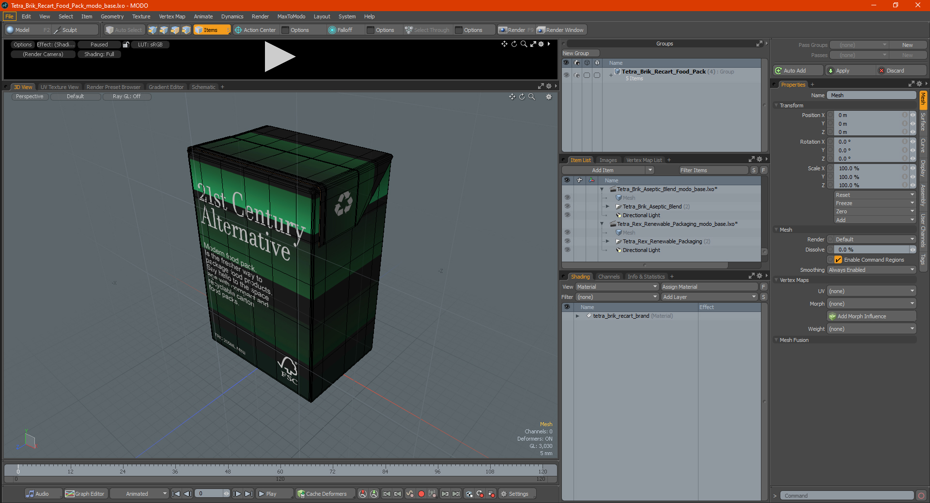Open the Texture menu
This screenshot has width=930, height=503.
[141, 16]
